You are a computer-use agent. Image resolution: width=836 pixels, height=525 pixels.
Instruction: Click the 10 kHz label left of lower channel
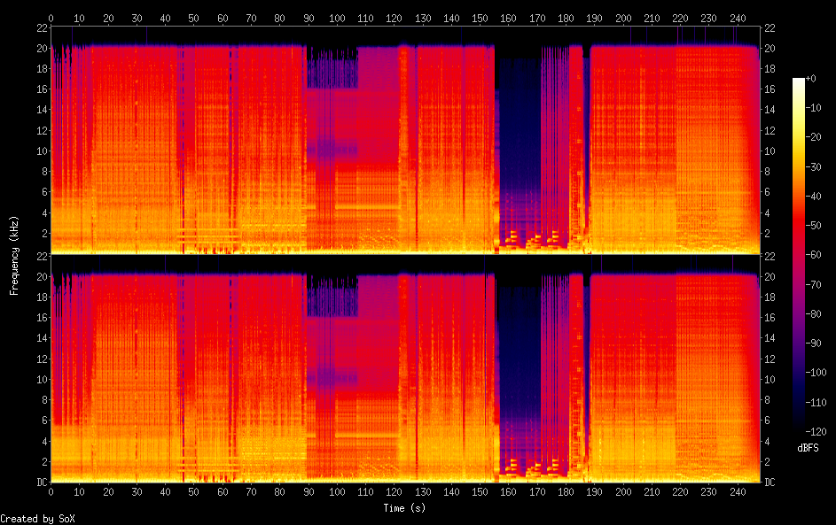click(x=40, y=380)
